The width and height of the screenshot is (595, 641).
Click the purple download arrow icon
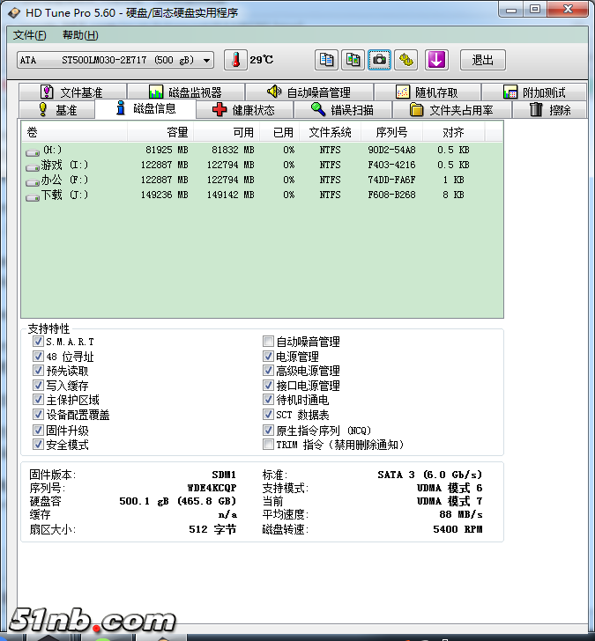[x=437, y=60]
